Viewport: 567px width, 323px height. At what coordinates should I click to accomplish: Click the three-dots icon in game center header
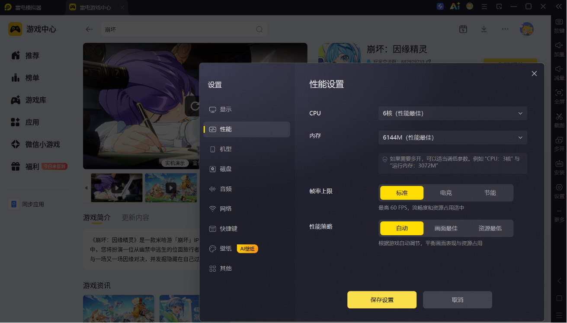(505, 29)
